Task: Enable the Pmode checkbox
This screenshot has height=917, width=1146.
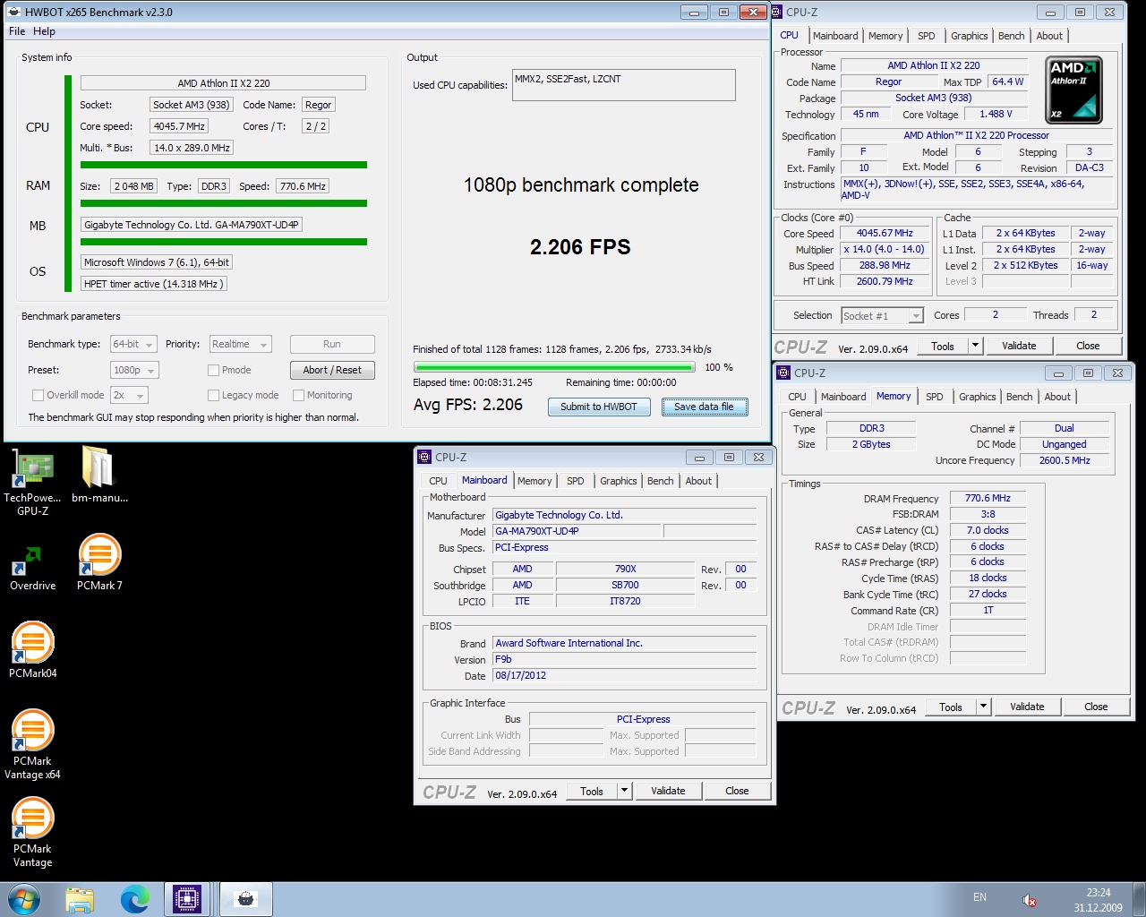Action: pyautogui.click(x=213, y=370)
